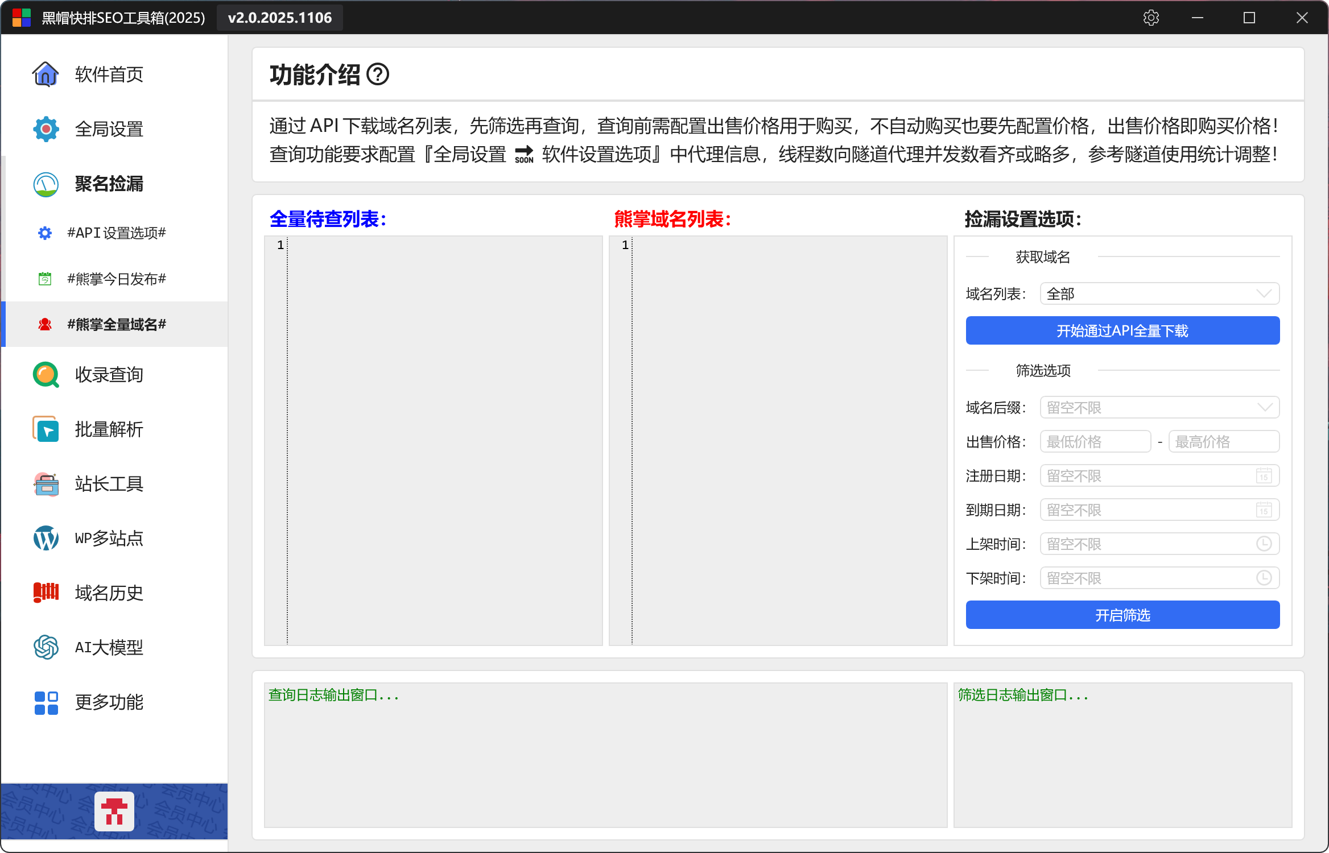Click the 软件首页 house icon
Viewport: 1329px width, 853px height.
pyautogui.click(x=46, y=74)
